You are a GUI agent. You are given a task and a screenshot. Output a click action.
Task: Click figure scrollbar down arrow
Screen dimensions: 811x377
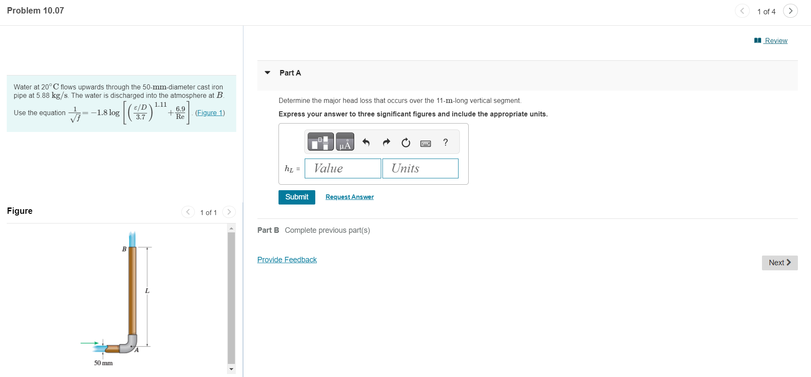point(231,369)
